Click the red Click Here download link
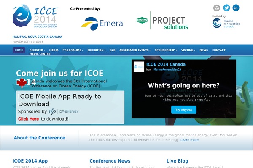 [x=28, y=119]
